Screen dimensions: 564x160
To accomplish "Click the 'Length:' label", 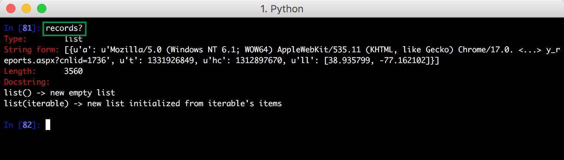I will [20, 71].
